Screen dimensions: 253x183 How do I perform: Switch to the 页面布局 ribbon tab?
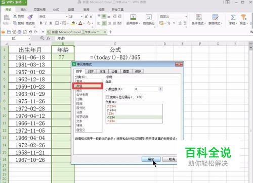39,10
